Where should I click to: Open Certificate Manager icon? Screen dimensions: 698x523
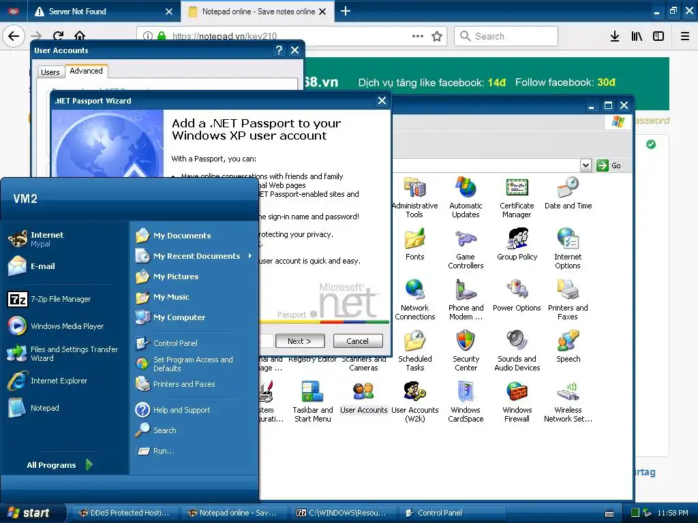(517, 197)
